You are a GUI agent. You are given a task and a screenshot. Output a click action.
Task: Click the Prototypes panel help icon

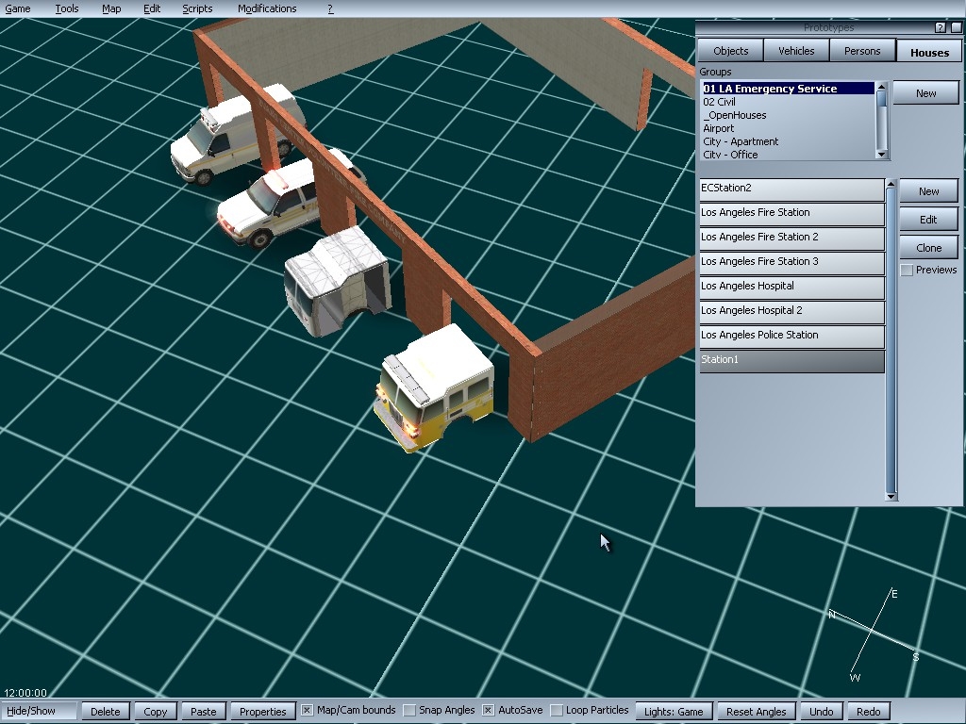[x=941, y=27]
